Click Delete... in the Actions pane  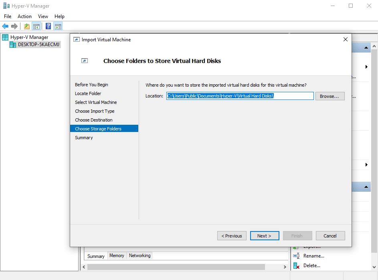312,266
